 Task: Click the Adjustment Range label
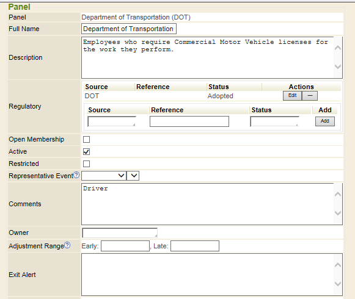coord(36,246)
